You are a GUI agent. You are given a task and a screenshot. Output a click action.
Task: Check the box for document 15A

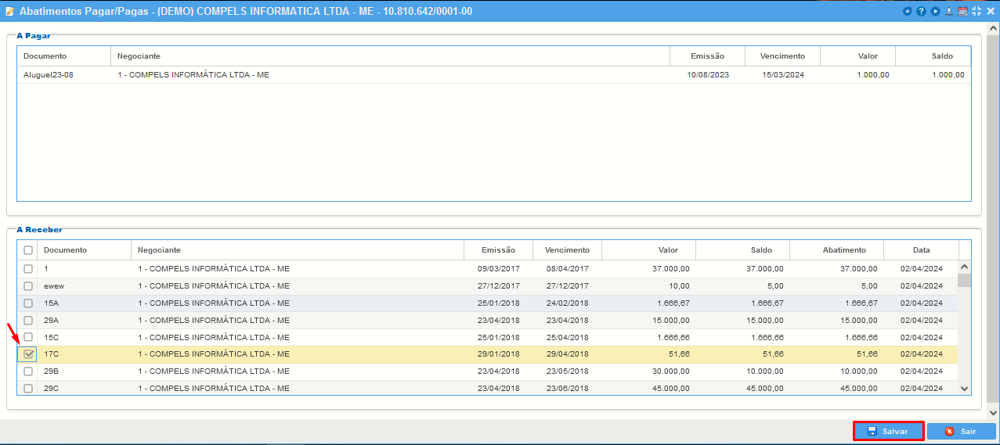[x=28, y=303]
